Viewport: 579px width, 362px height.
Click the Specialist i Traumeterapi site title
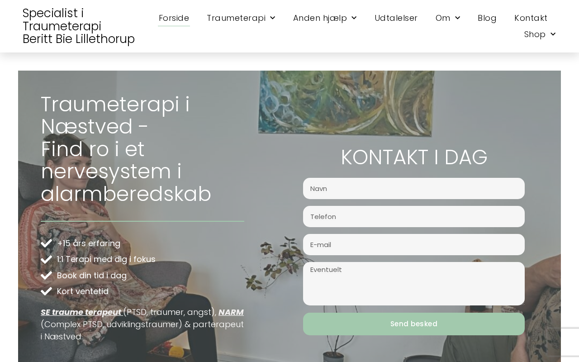[x=79, y=26]
